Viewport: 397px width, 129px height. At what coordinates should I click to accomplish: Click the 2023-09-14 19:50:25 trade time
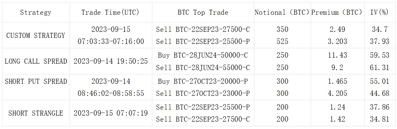click(x=111, y=61)
